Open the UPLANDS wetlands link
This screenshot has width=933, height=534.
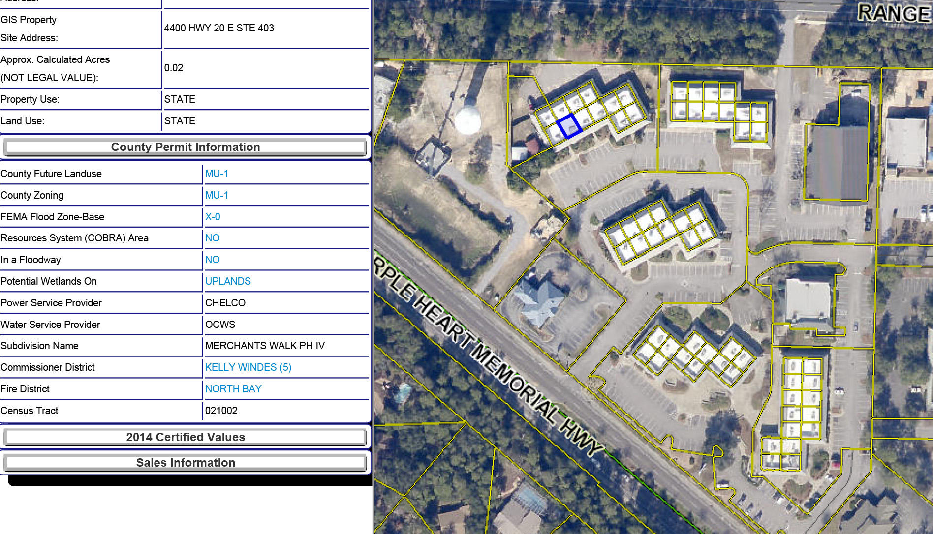228,281
